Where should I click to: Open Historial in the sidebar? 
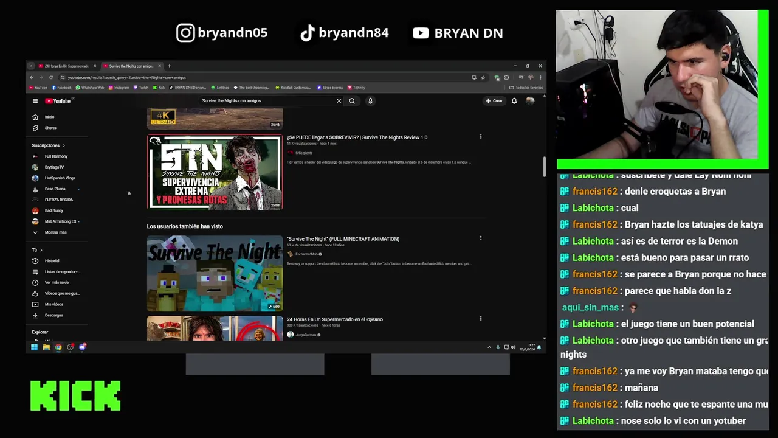click(x=46, y=261)
